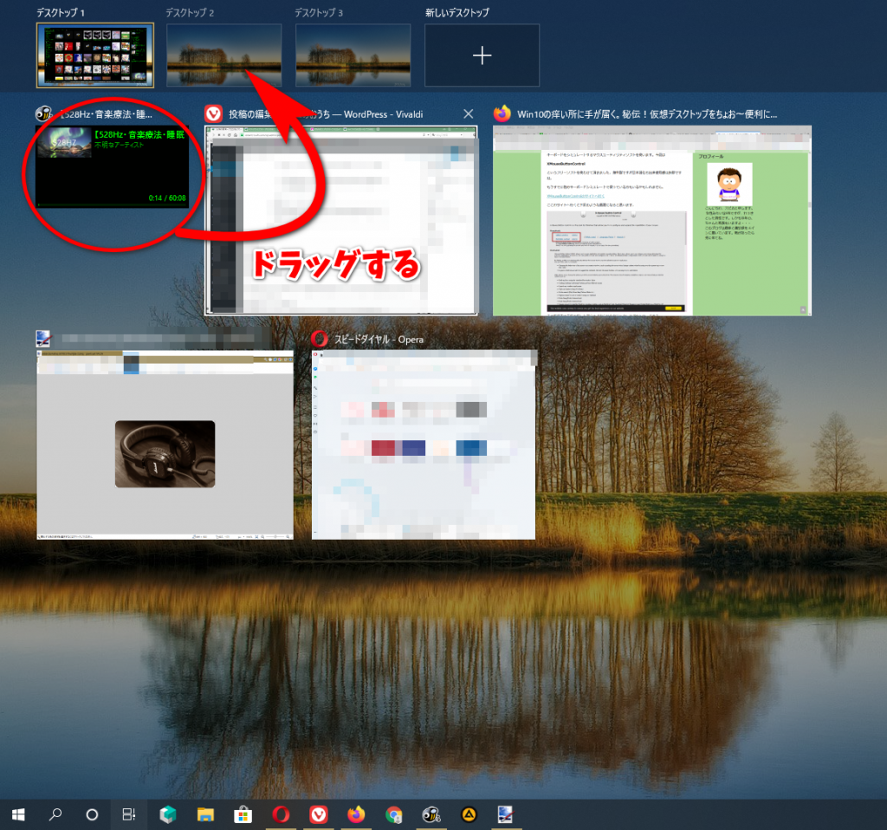Close the Vivaldi WordPress window preview

469,113
